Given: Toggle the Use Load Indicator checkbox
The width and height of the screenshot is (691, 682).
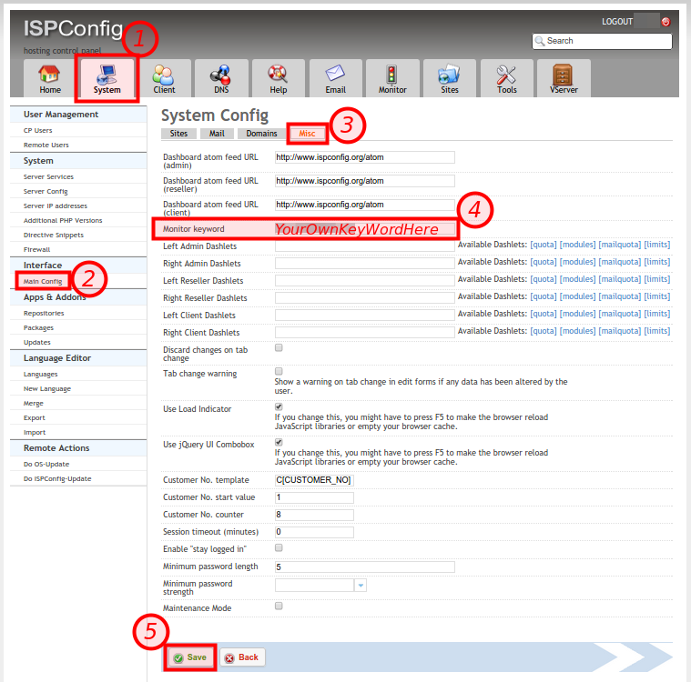Looking at the screenshot, I should [279, 407].
